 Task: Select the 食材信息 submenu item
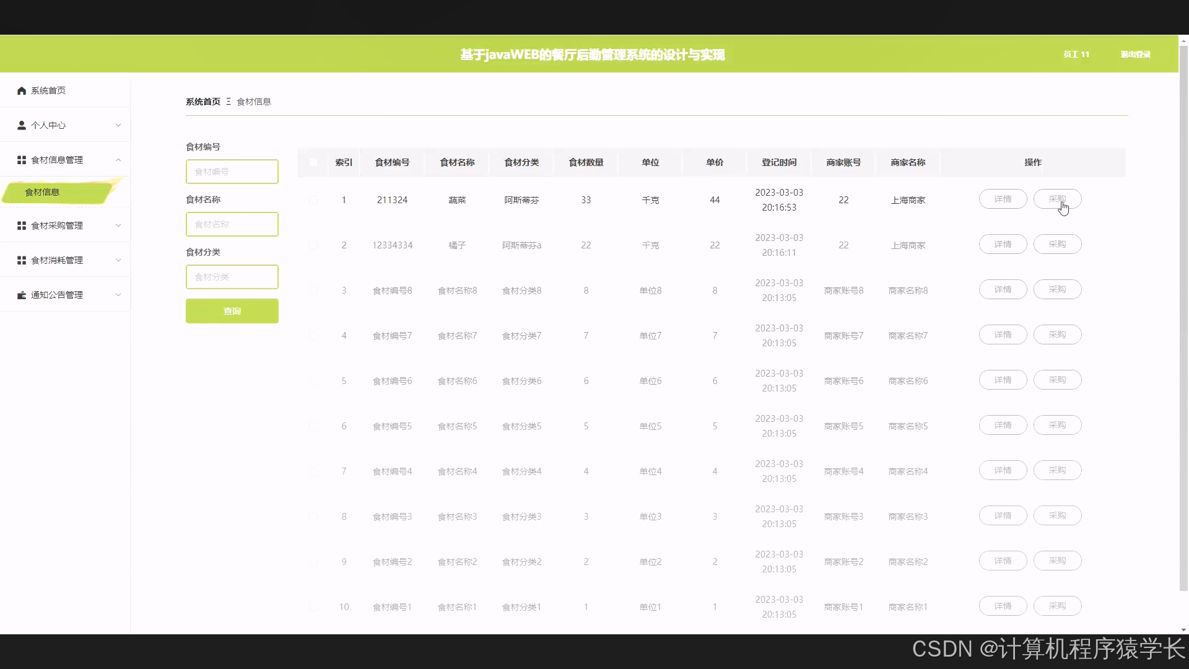coord(42,192)
